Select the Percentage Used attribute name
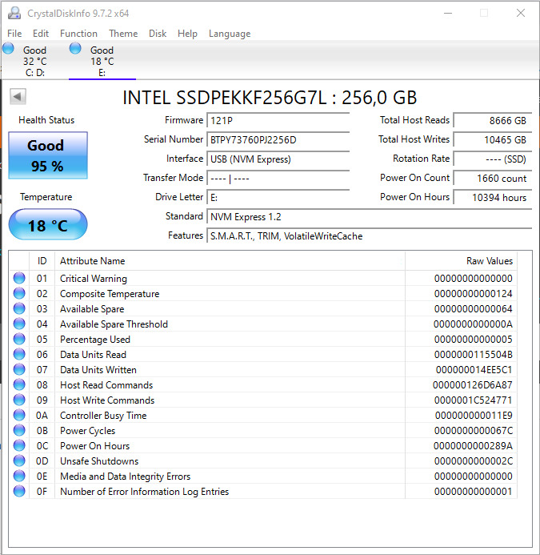 (x=95, y=340)
